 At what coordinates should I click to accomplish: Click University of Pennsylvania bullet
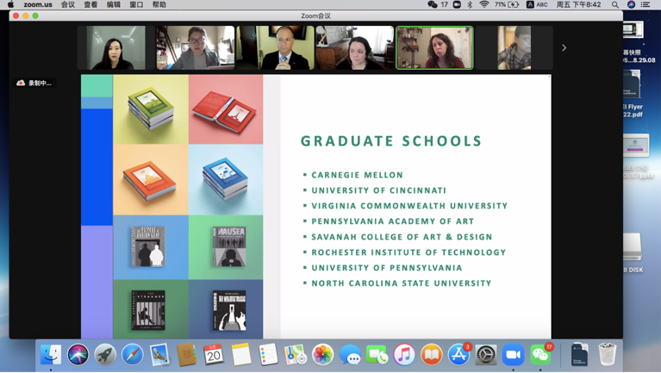[x=387, y=268]
